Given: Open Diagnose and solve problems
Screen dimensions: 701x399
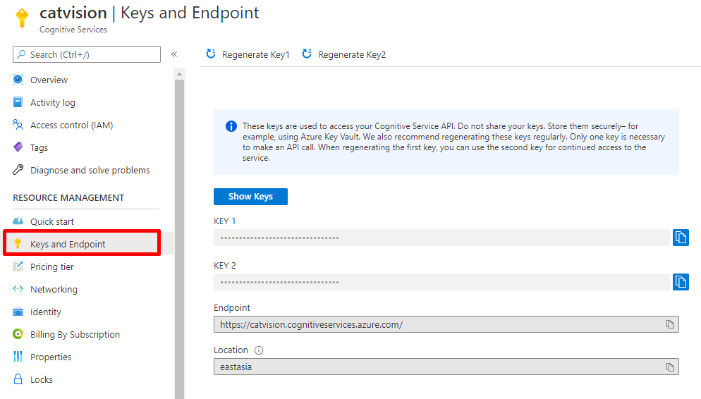Looking at the screenshot, I should pyautogui.click(x=90, y=170).
